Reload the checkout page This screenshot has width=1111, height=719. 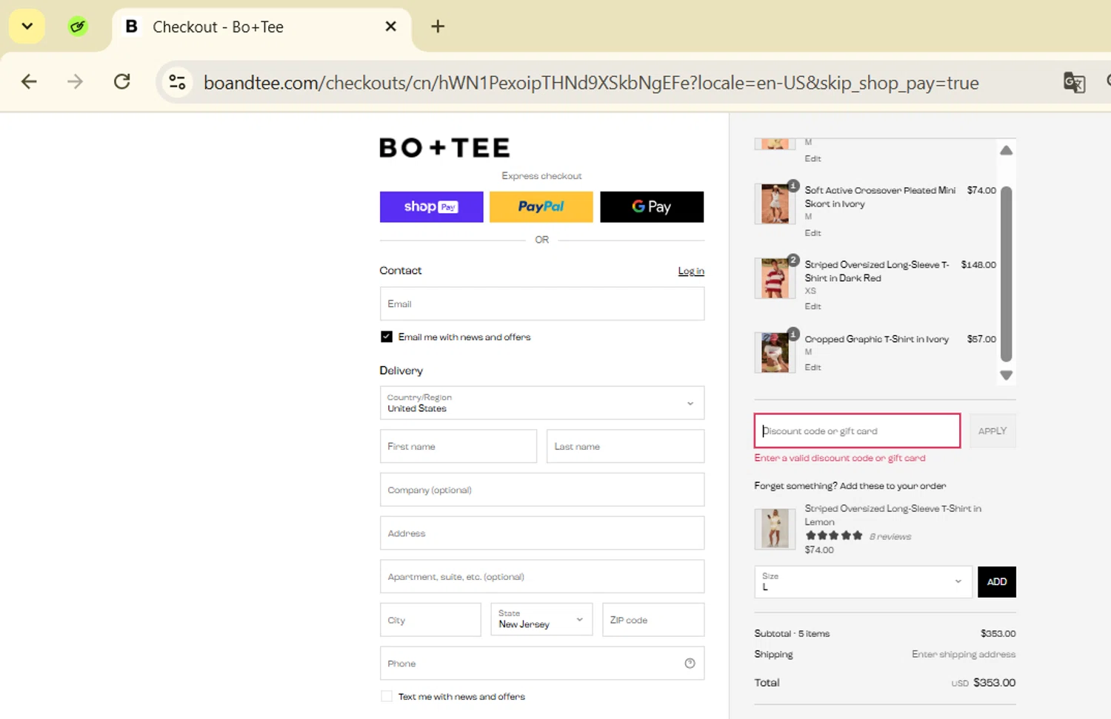click(x=122, y=82)
